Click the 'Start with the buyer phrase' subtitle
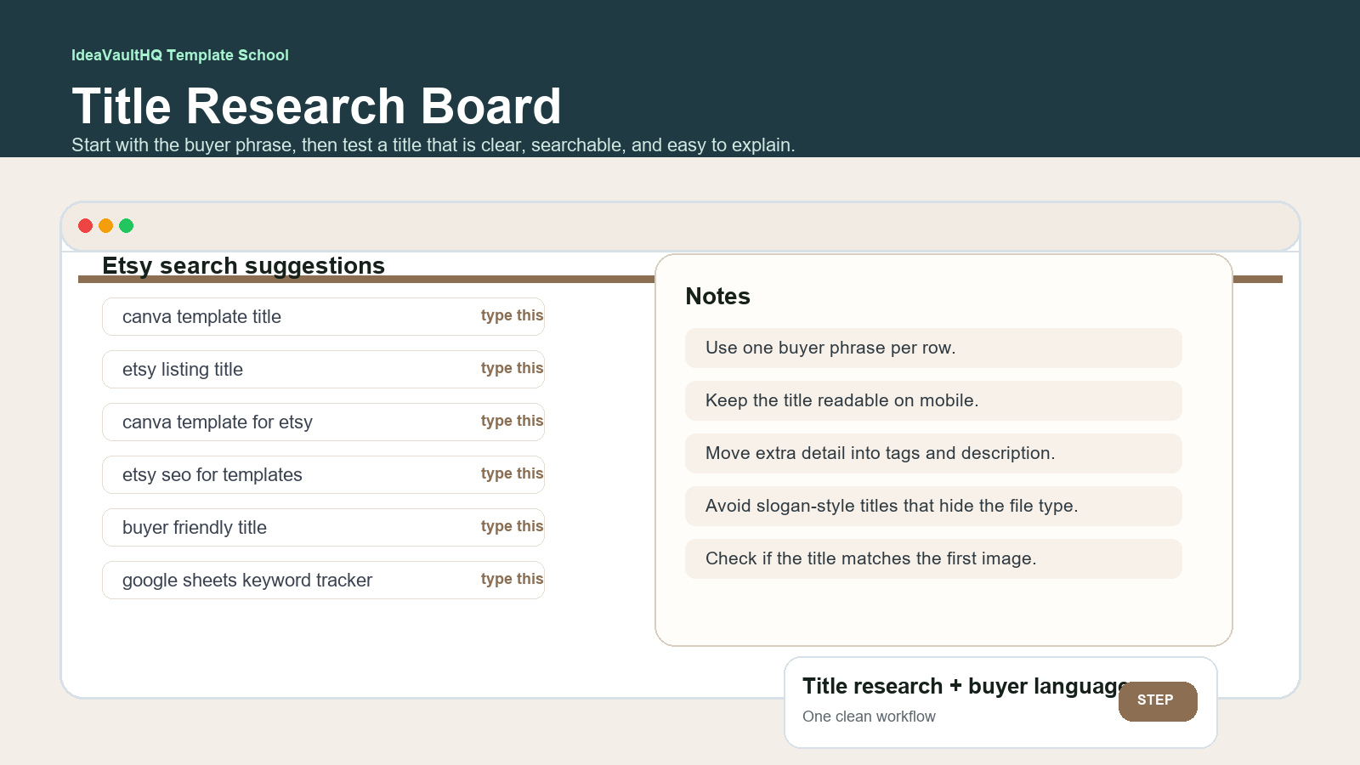 click(x=433, y=144)
